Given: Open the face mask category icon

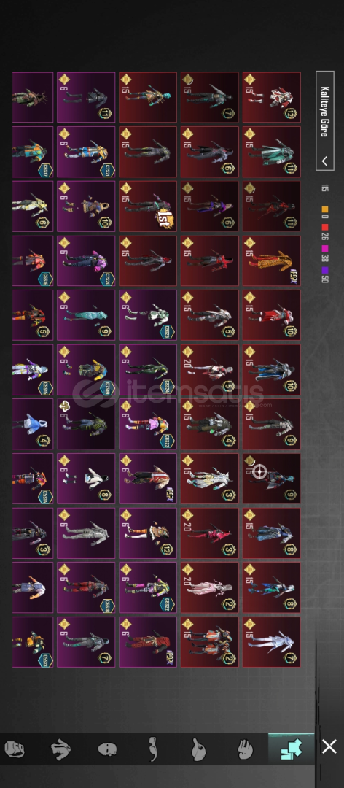Looking at the screenshot, I should tap(14, 749).
